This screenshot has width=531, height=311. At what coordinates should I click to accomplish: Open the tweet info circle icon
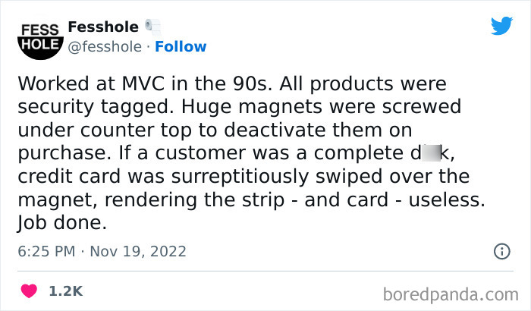[501, 250]
